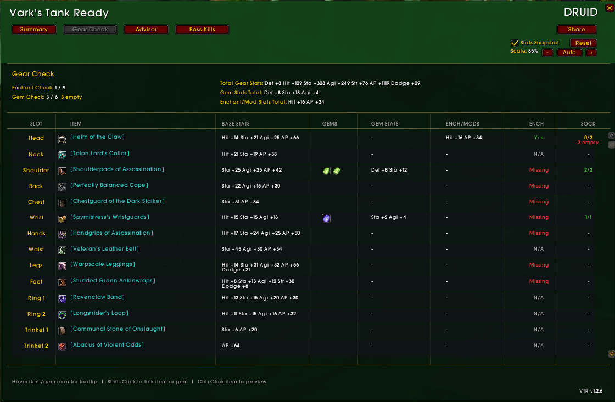Click the Share button
The width and height of the screenshot is (615, 402).
tap(577, 30)
